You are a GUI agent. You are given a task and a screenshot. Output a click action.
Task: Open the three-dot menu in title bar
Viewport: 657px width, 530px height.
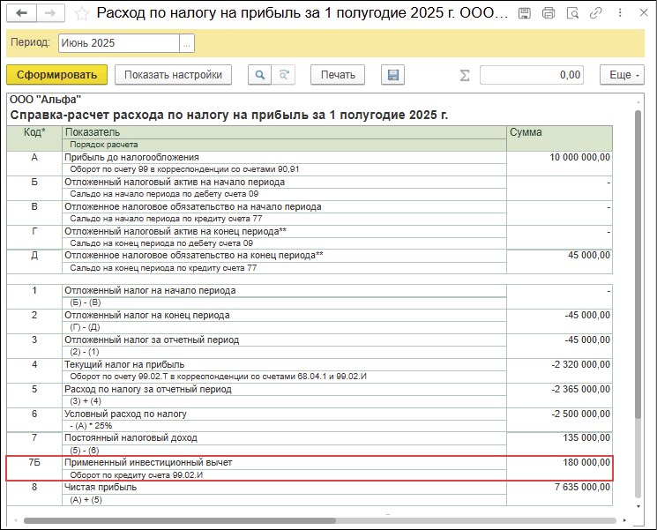click(620, 14)
